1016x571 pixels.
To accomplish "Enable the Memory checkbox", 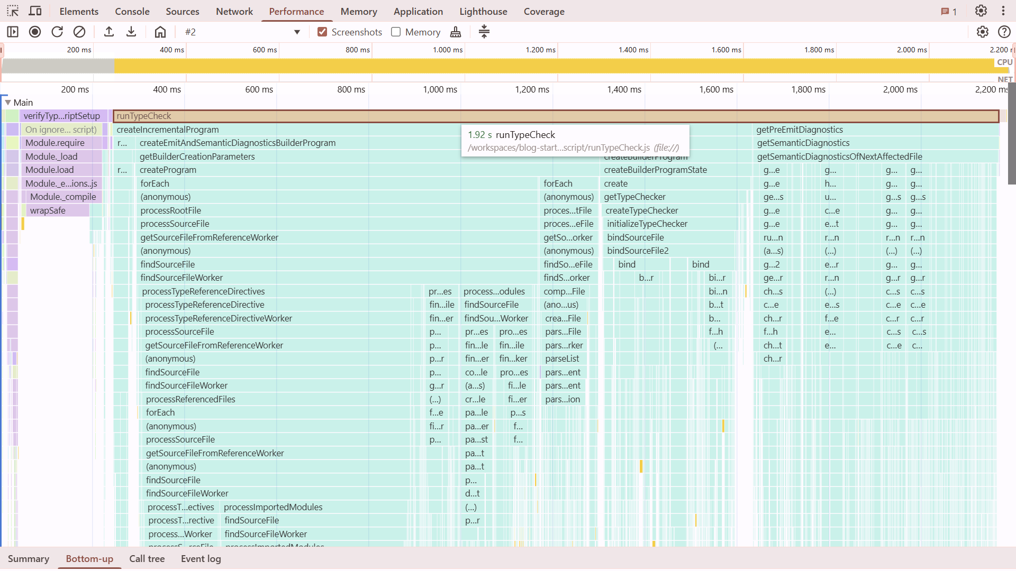I will pos(395,32).
